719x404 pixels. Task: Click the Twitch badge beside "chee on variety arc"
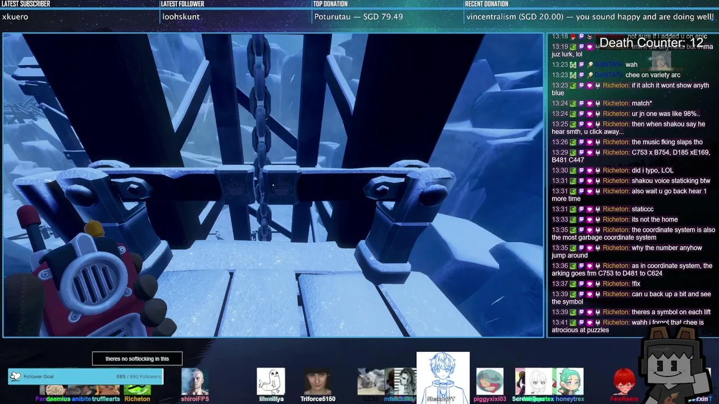coord(581,75)
